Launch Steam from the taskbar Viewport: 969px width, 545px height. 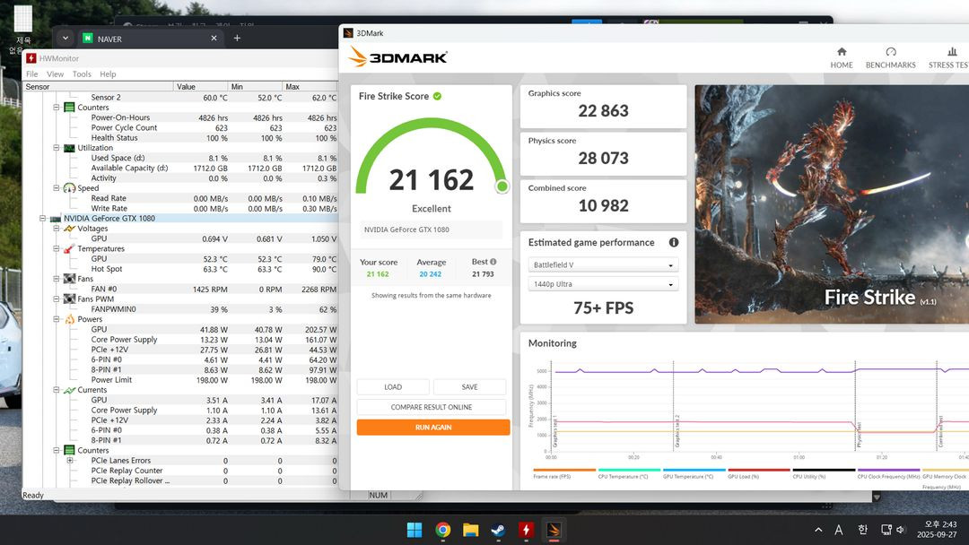tap(497, 529)
